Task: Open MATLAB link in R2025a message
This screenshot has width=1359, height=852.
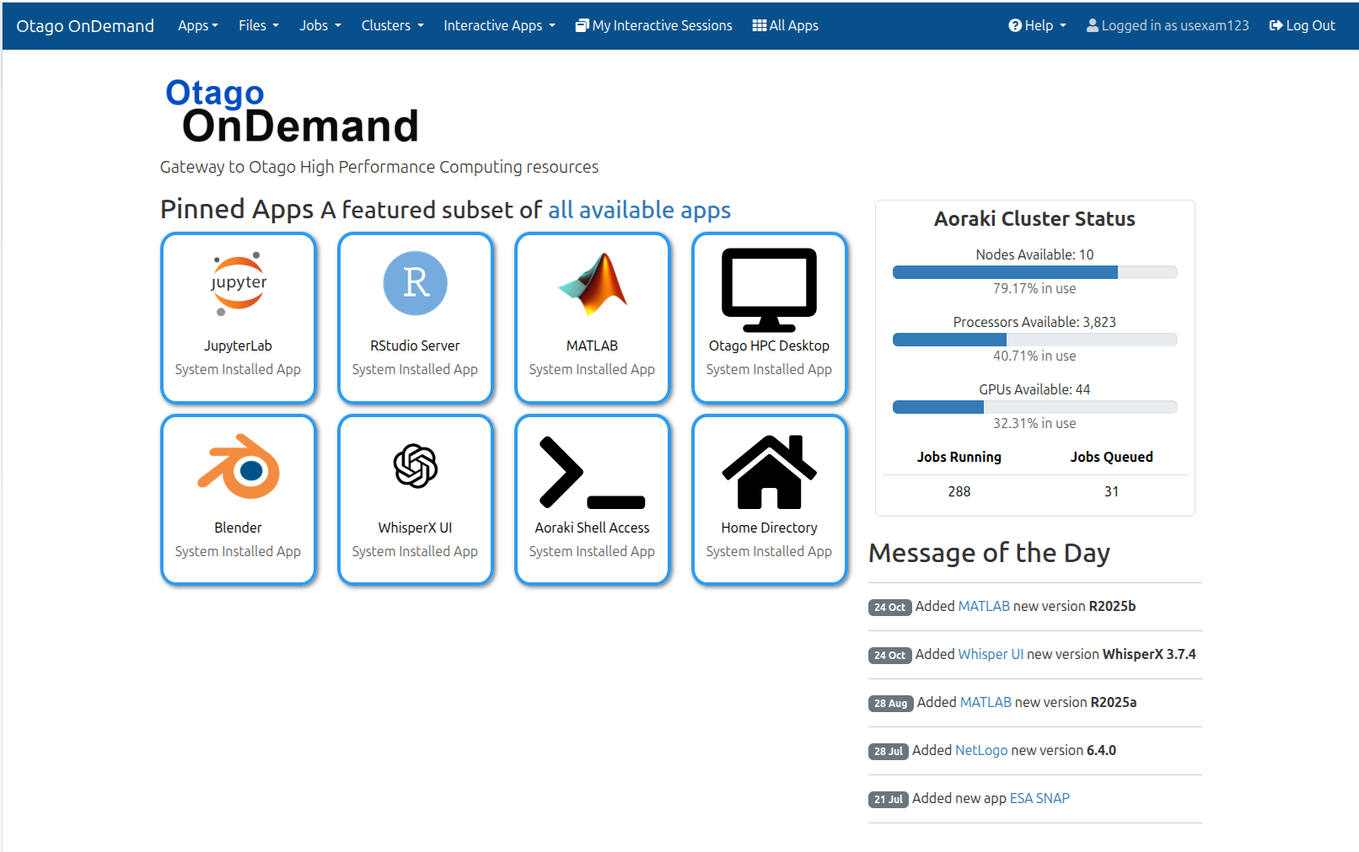Action: point(986,702)
